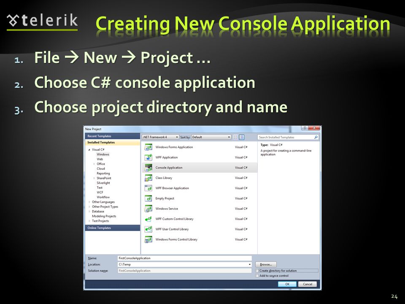Click the Console Application template icon
Screen dimensions: 405x304
pyautogui.click(x=148, y=168)
